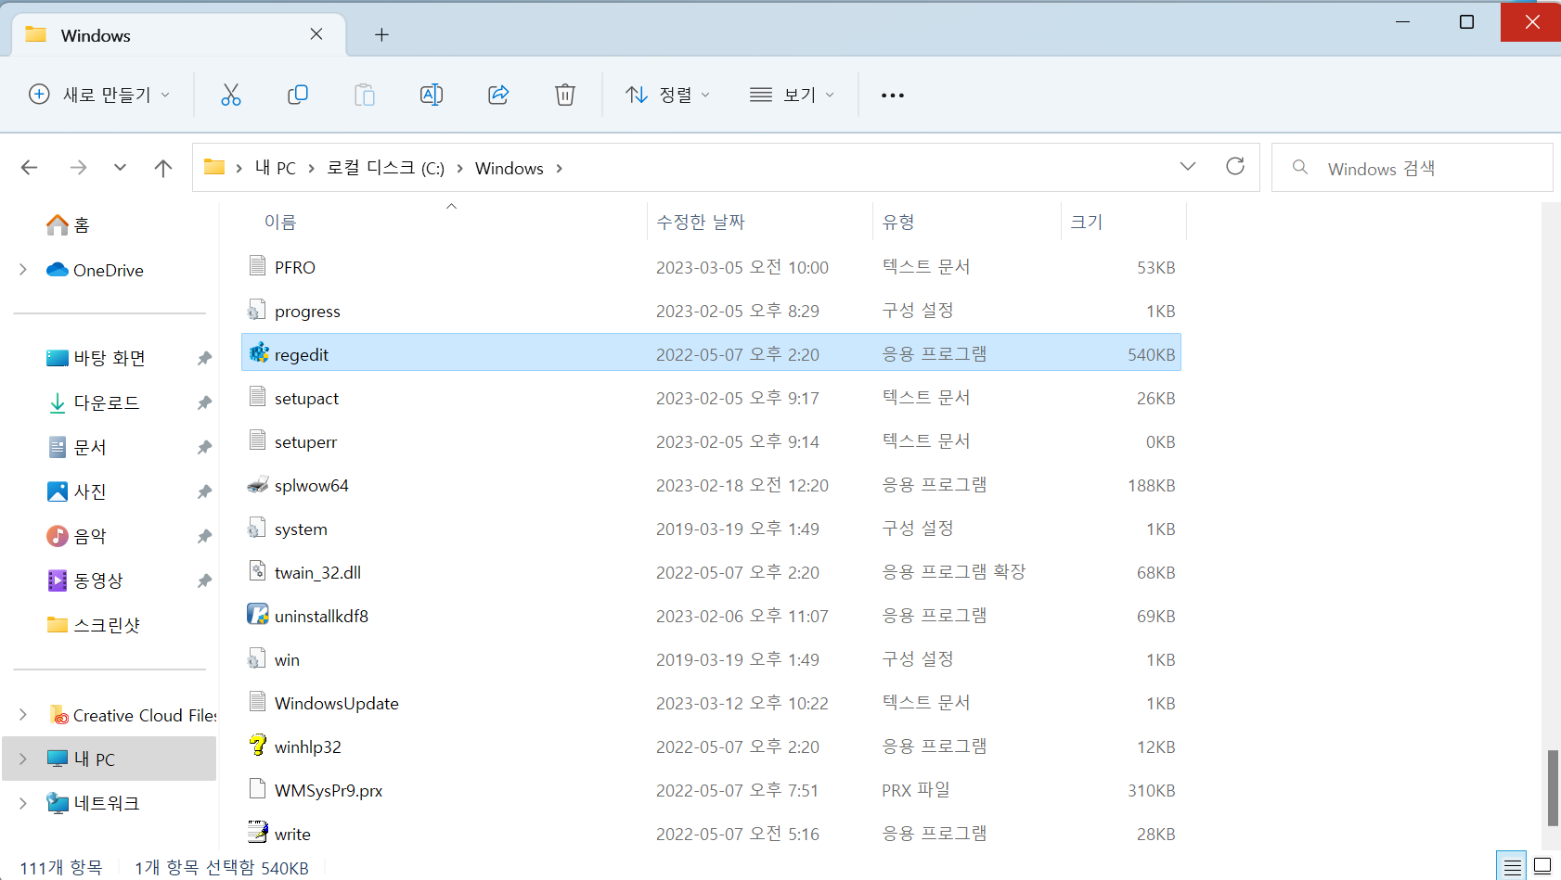Refresh the current folder view
Viewport: 1561px width, 880px height.
click(1235, 167)
